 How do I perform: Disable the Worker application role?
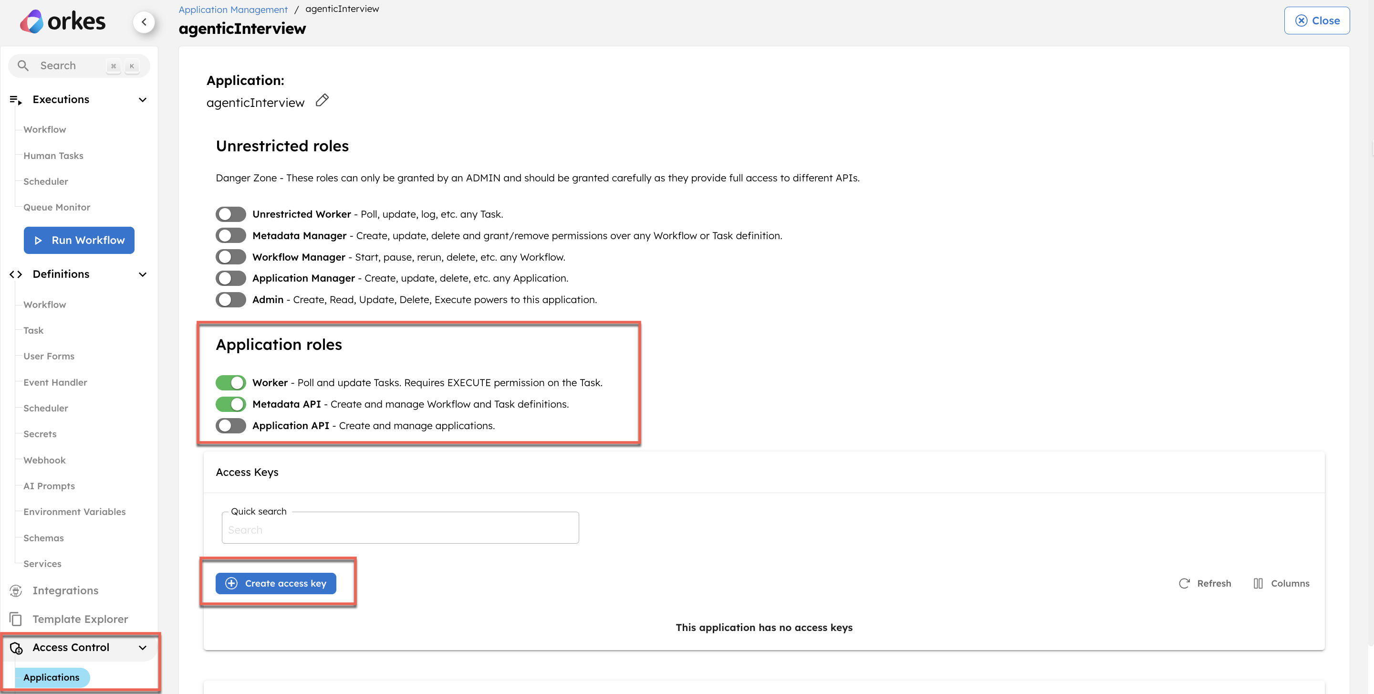(x=230, y=383)
